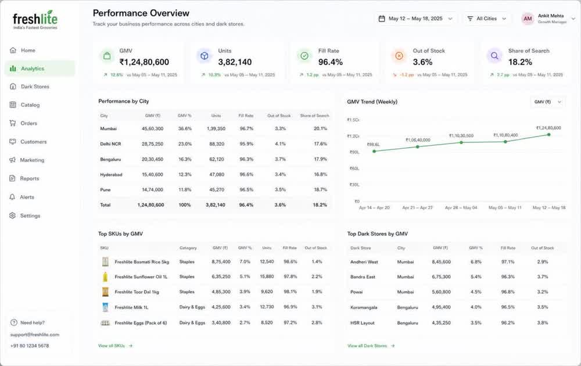Click the GMV card value ₹1,24,80,600
The height and width of the screenshot is (366, 581).
pos(144,62)
